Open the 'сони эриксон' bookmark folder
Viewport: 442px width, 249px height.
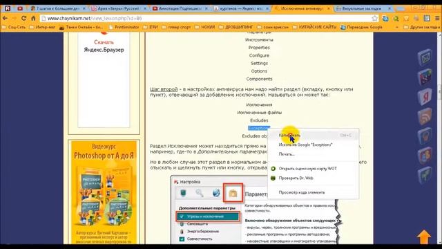point(273,27)
